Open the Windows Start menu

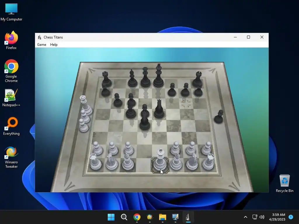(111, 217)
